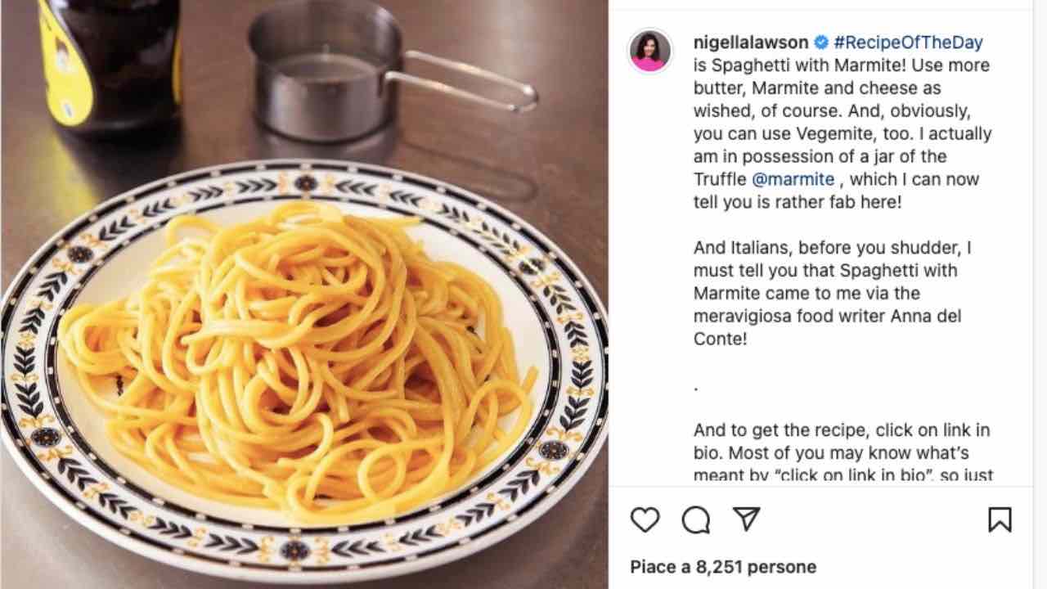Image resolution: width=1047 pixels, height=589 pixels.
Task: Open the nigellalawson username link
Action: pyautogui.click(x=750, y=43)
